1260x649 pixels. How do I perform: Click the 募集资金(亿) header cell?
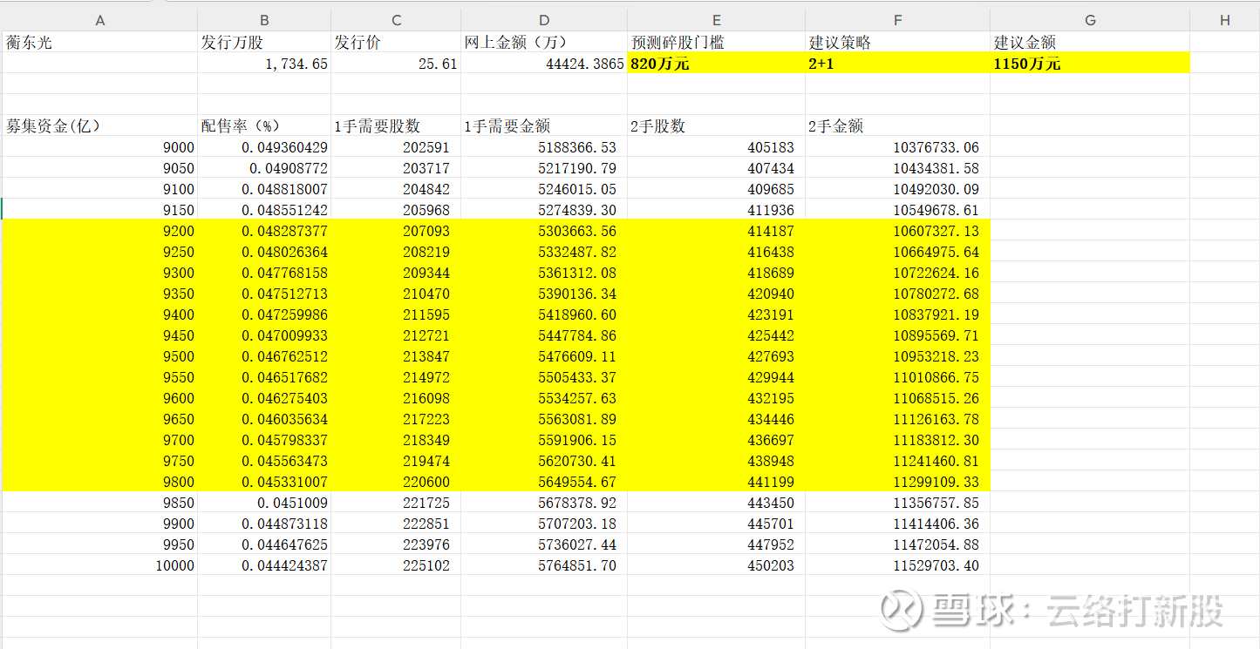click(99, 125)
